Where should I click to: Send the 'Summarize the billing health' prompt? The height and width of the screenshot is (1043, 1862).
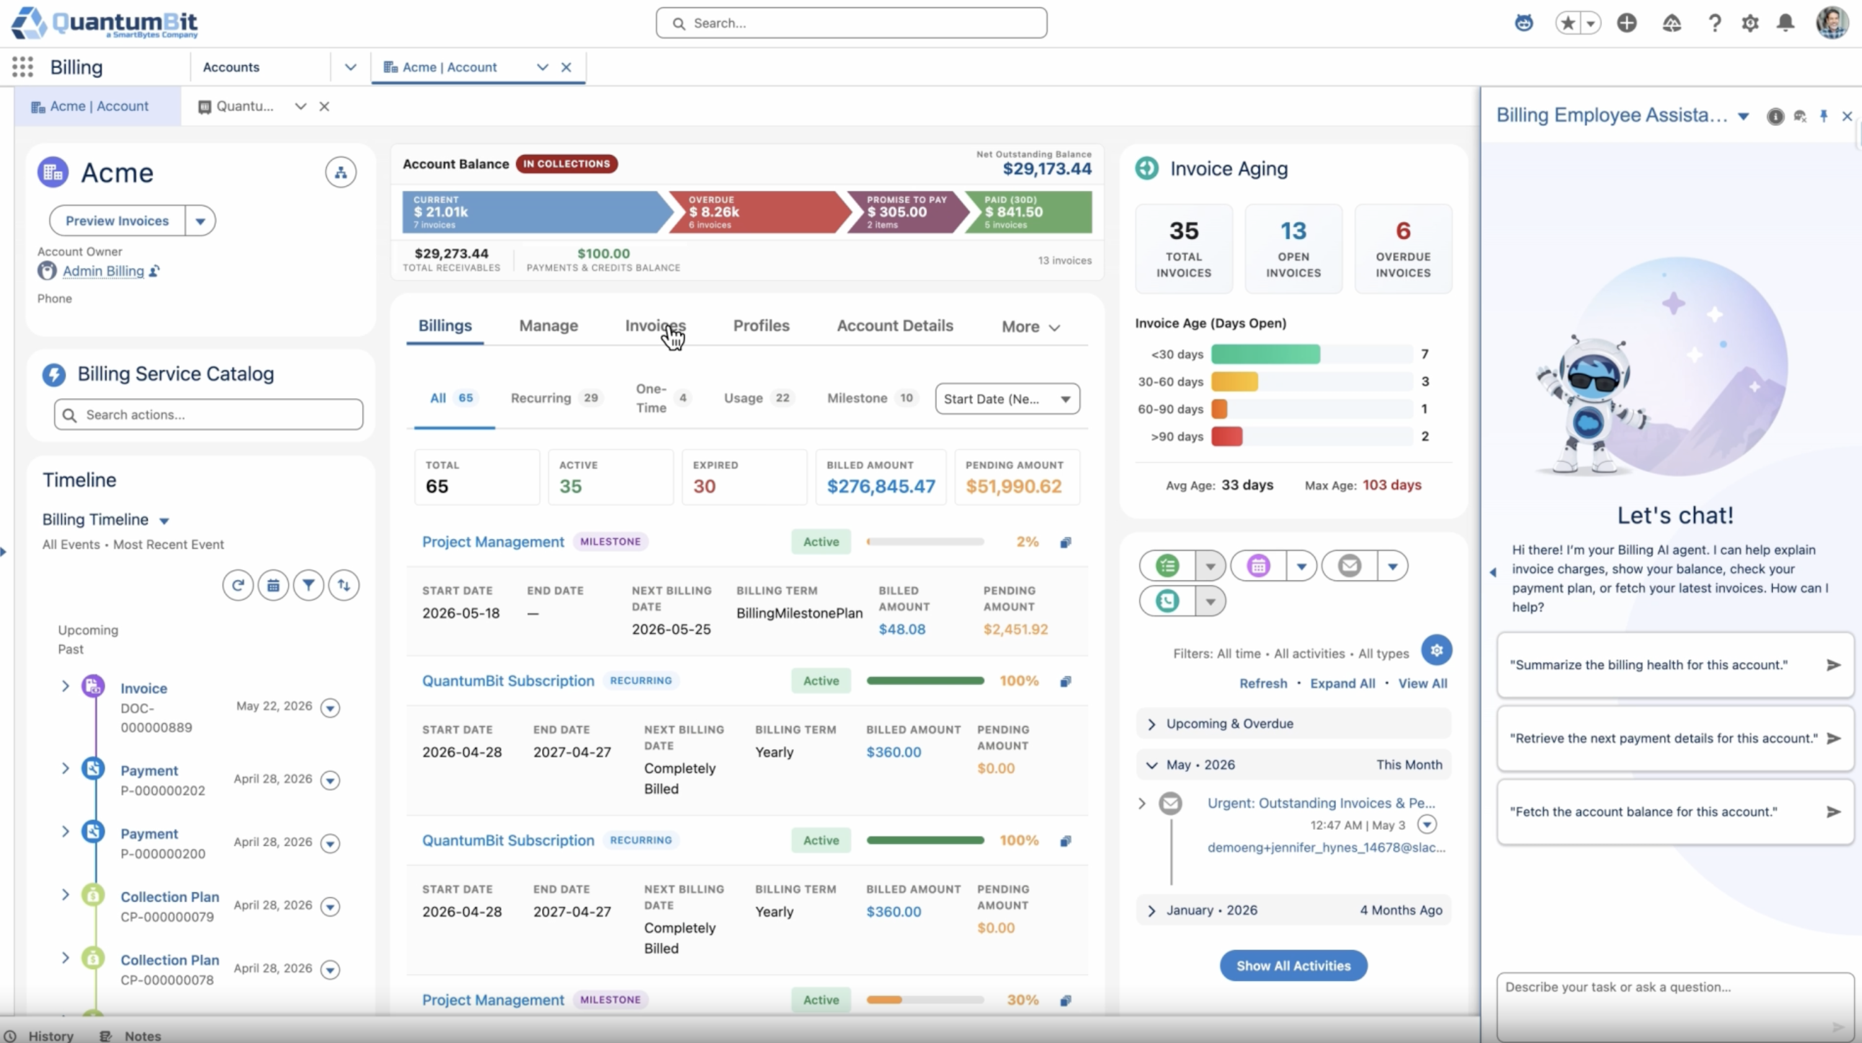pos(1833,665)
